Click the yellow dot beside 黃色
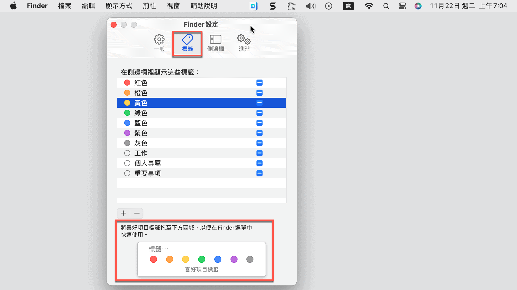Viewport: 517px width, 290px height. (x=127, y=103)
